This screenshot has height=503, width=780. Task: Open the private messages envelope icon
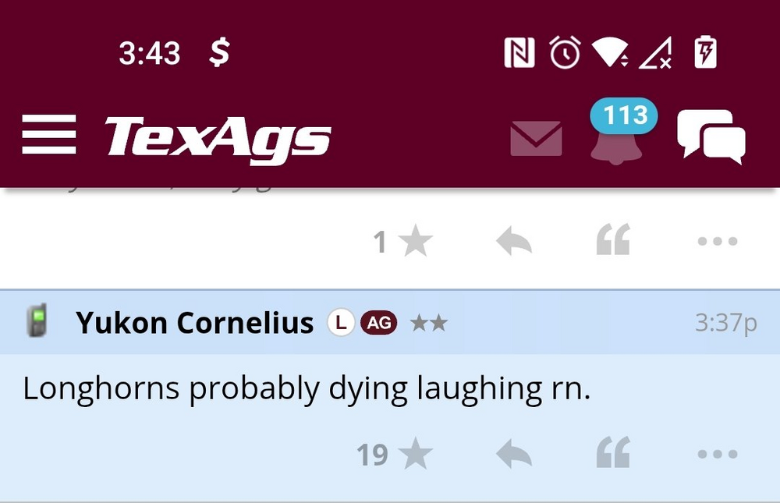[x=536, y=138]
